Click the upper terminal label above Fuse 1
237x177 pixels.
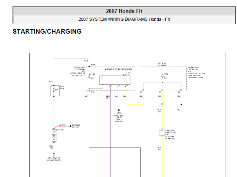point(93,65)
